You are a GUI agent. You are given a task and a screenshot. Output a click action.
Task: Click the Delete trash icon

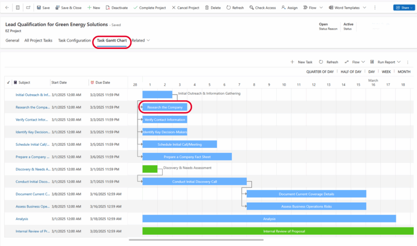coord(207,8)
